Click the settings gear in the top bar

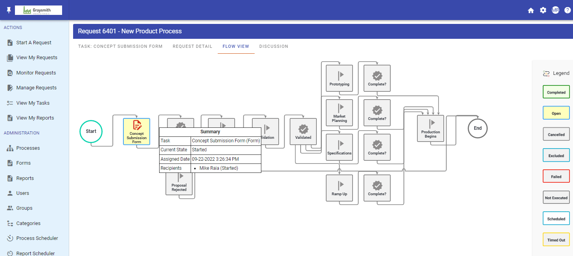coord(543,10)
